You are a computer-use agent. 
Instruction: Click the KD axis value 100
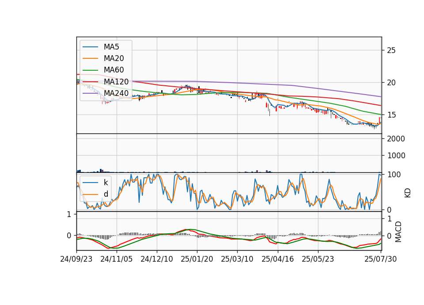(x=394, y=175)
